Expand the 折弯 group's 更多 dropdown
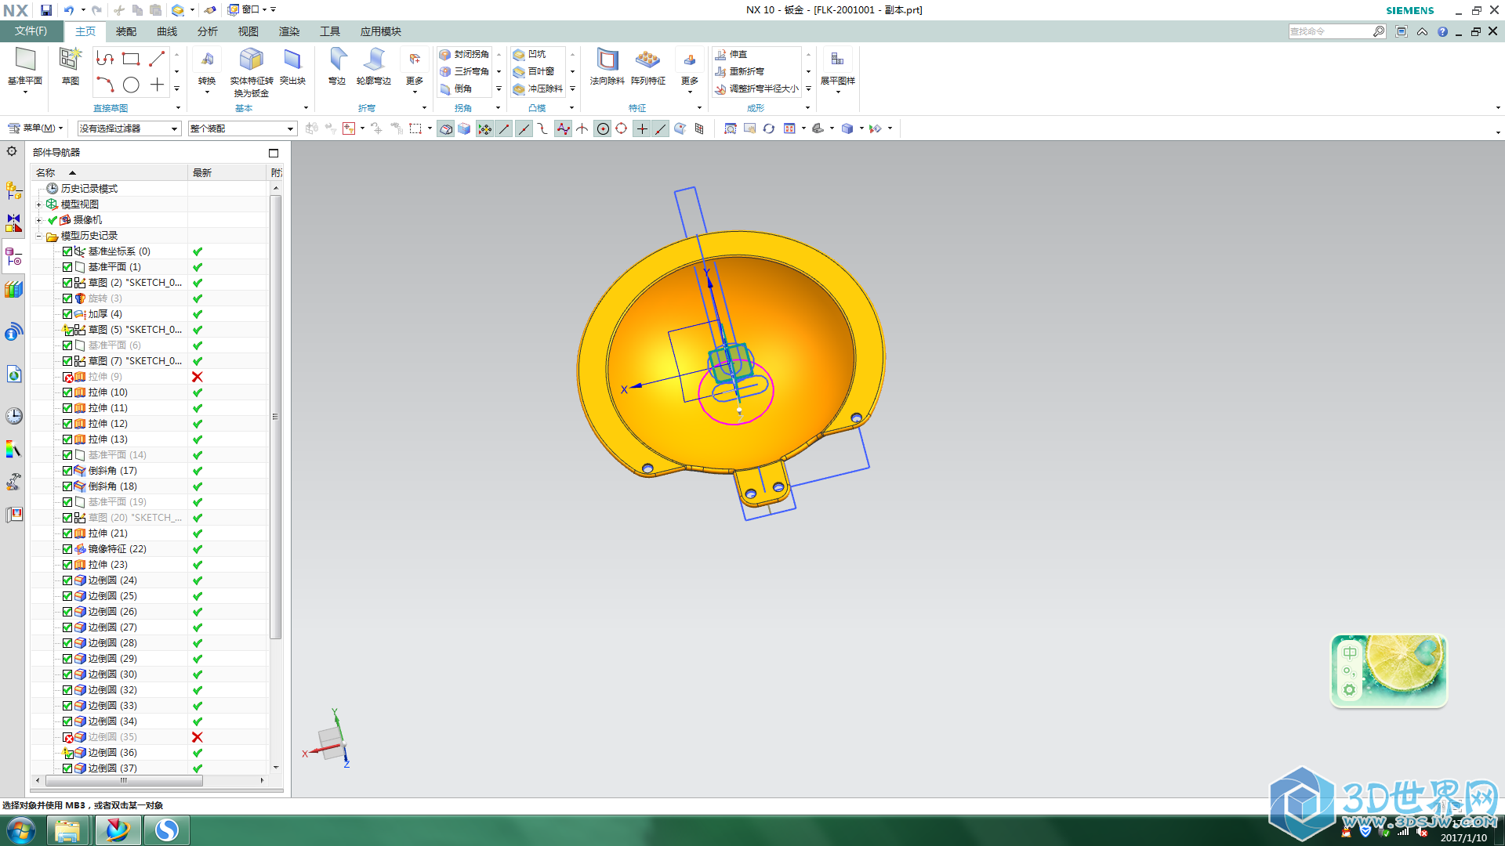The image size is (1505, 846). click(x=415, y=72)
